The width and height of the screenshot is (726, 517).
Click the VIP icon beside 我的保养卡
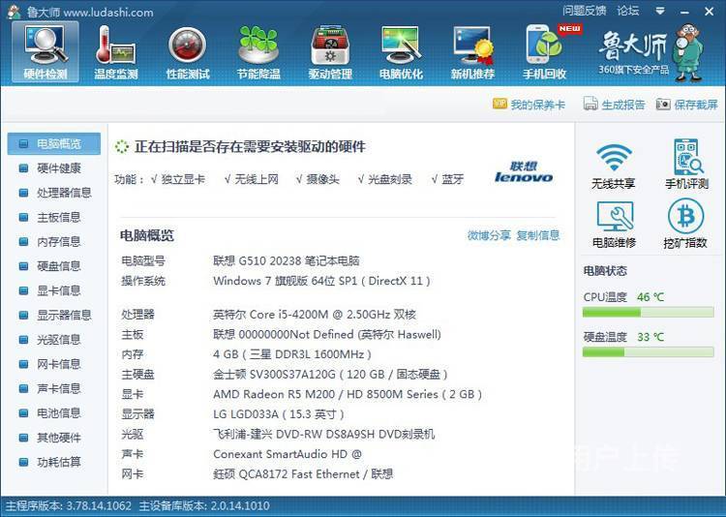tap(499, 104)
